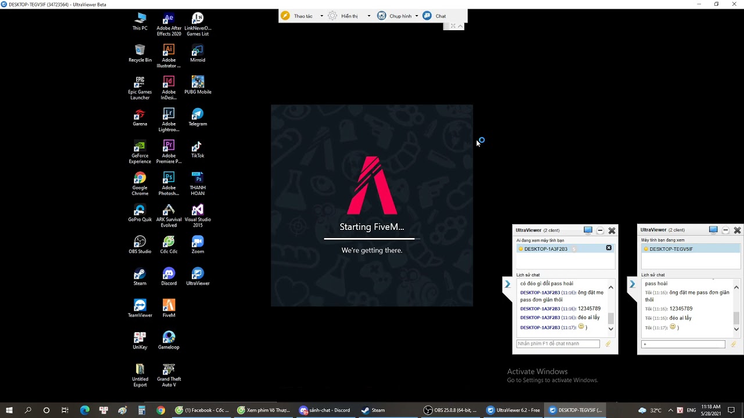Collapse chat panel showing DESKTOP-1A3F2B3 via blue arrow
Screen dimensions: 744x418
[507, 284]
